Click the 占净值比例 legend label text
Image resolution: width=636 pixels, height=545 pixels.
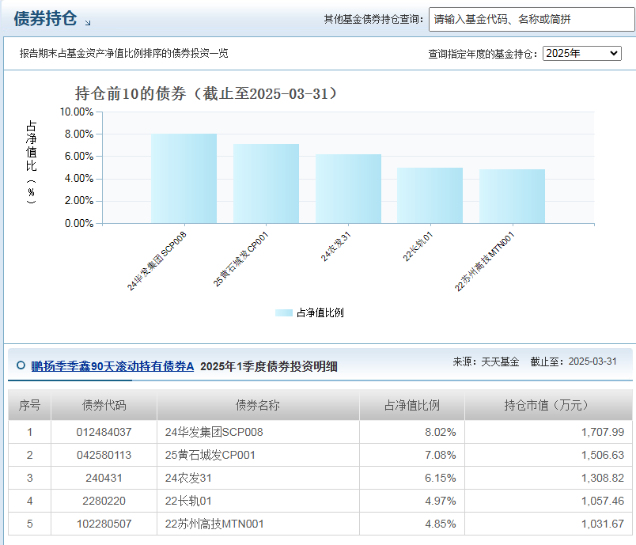click(x=320, y=312)
